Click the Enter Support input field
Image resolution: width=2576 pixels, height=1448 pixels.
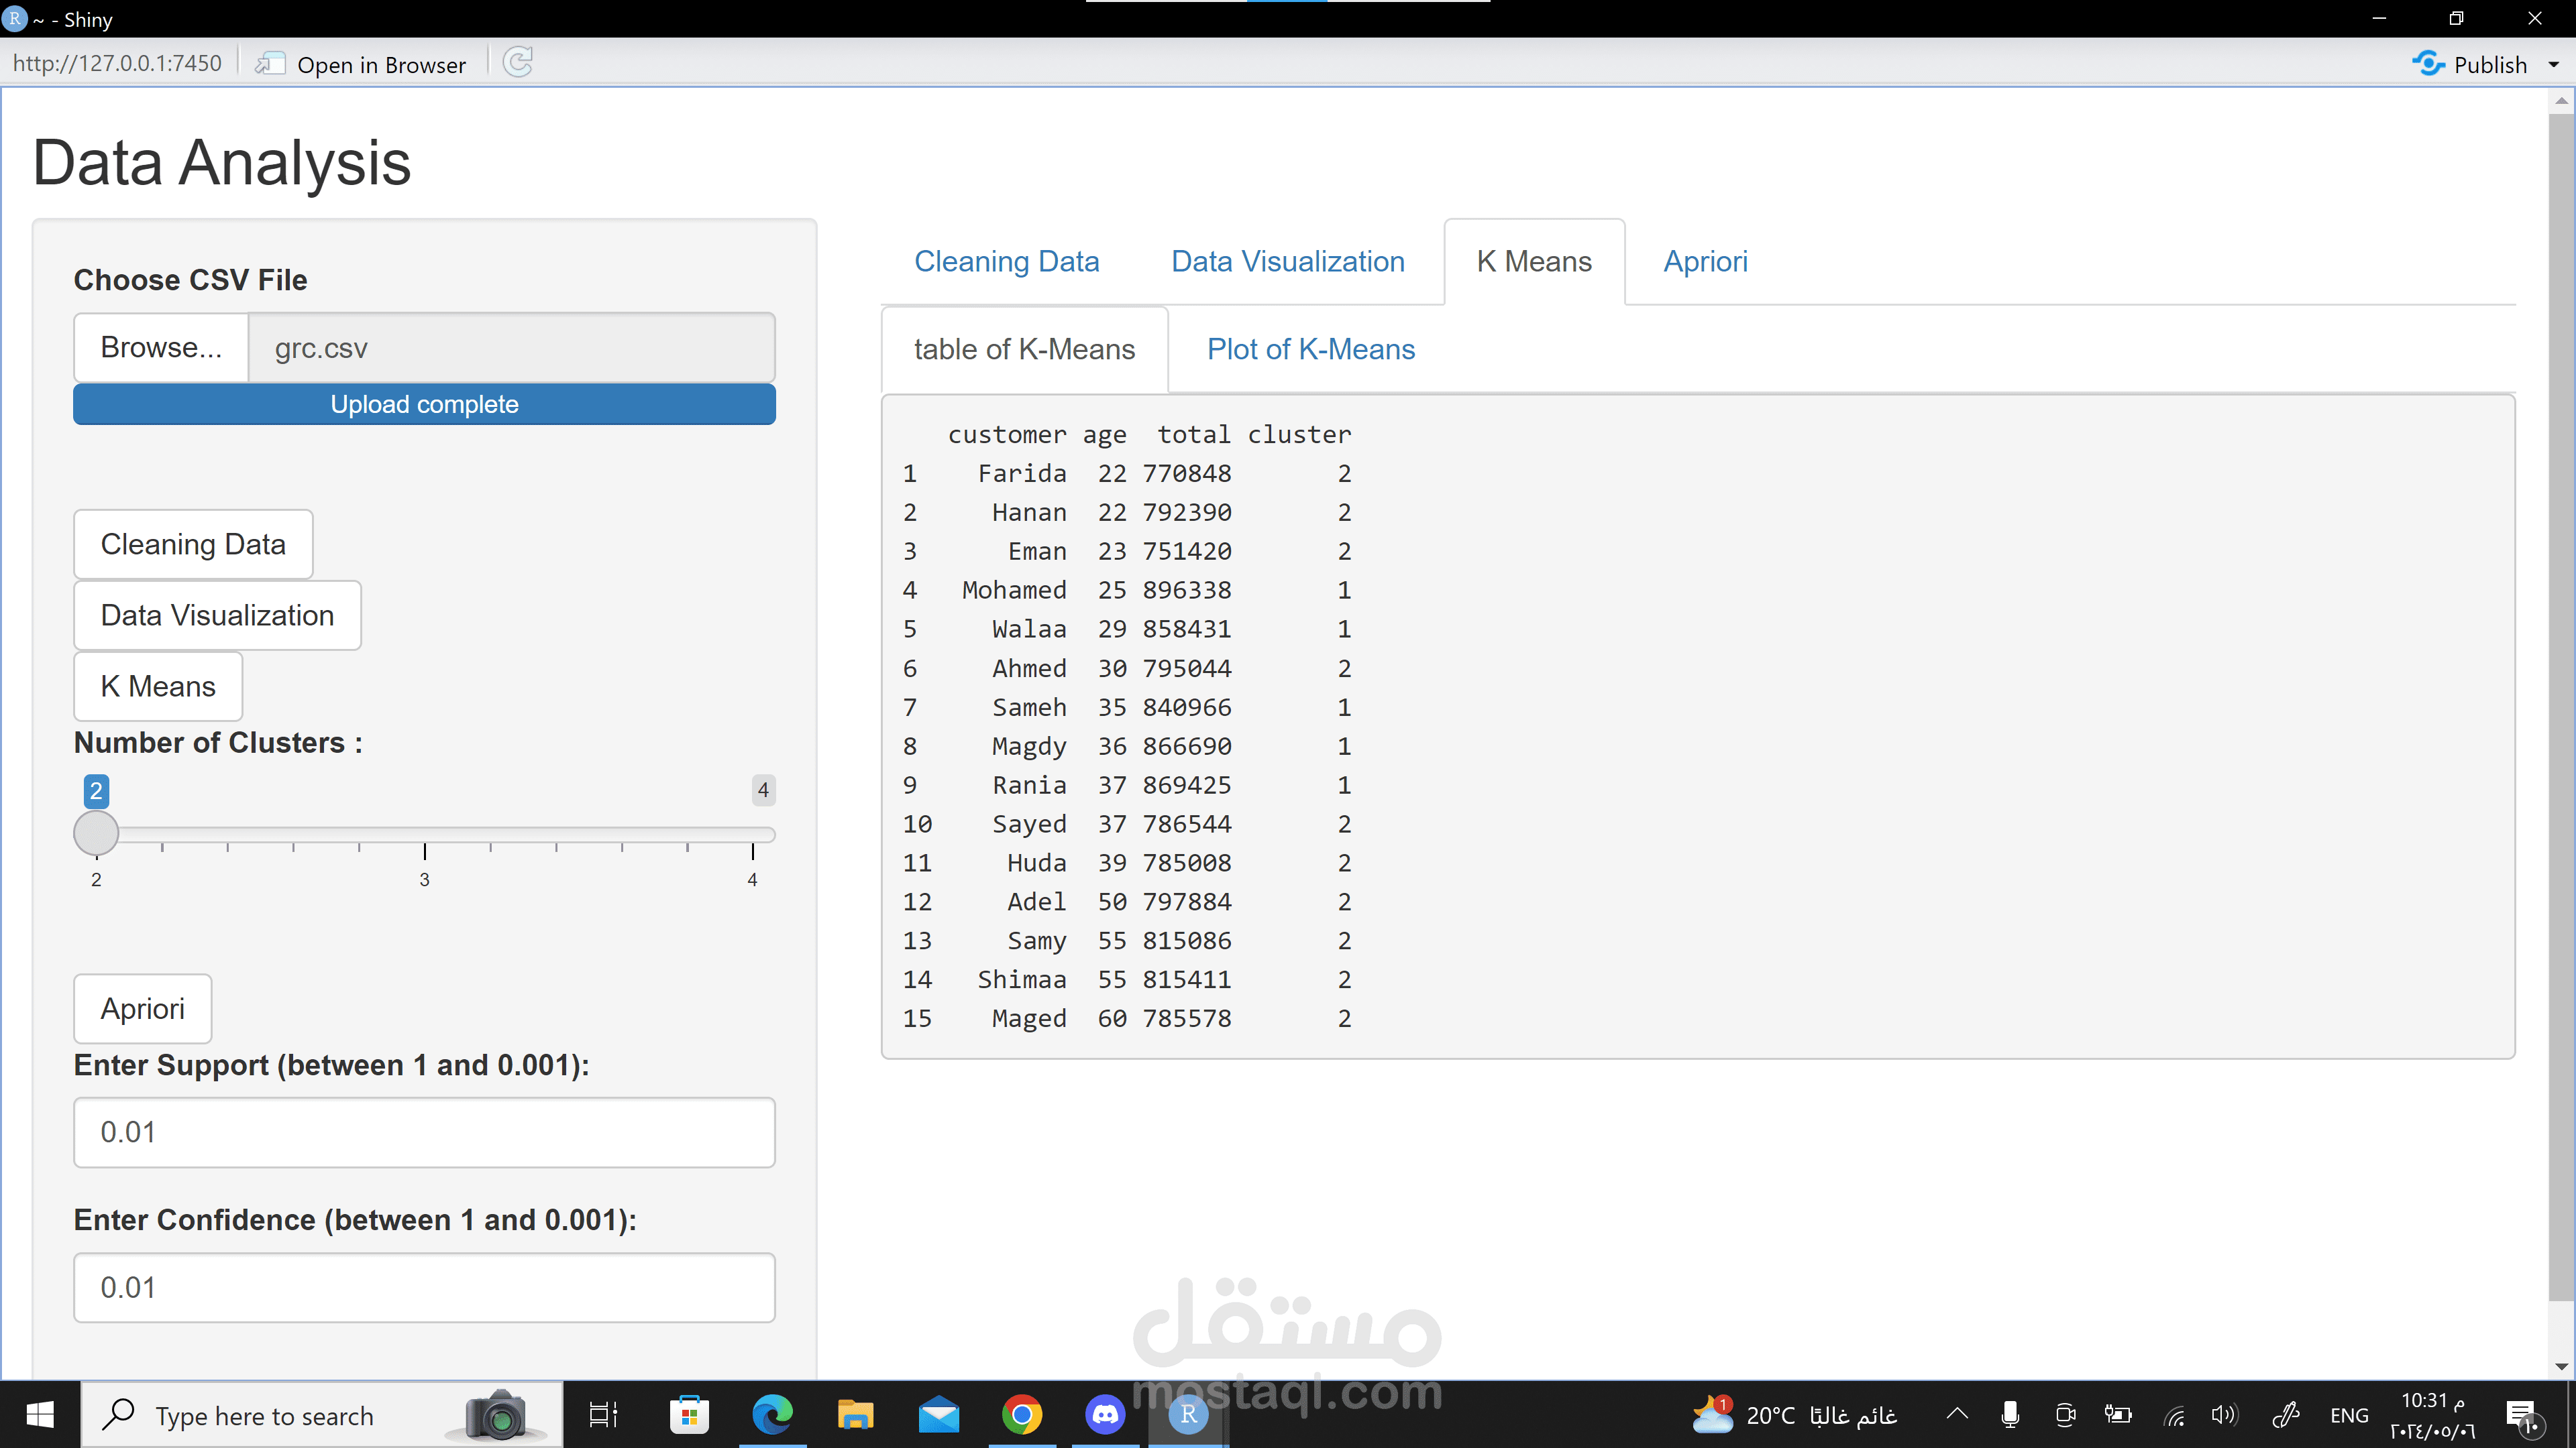(424, 1132)
